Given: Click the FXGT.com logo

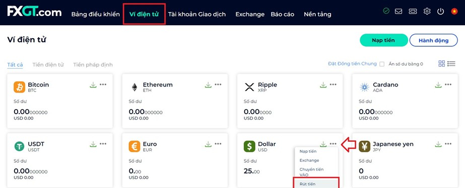Looking at the screenshot, I should tap(34, 11).
